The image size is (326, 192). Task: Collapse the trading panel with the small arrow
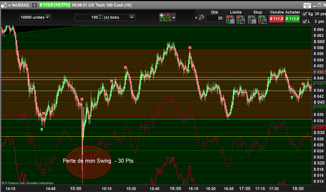[x=196, y=18]
